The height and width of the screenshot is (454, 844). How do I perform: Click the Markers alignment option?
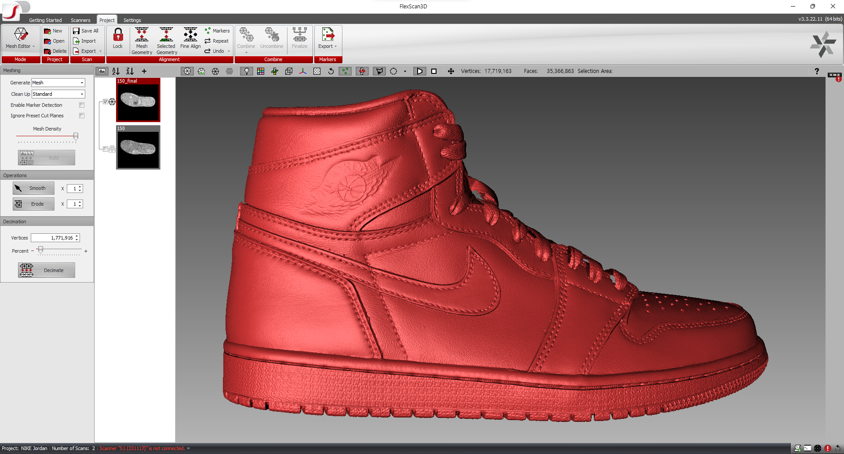click(217, 31)
